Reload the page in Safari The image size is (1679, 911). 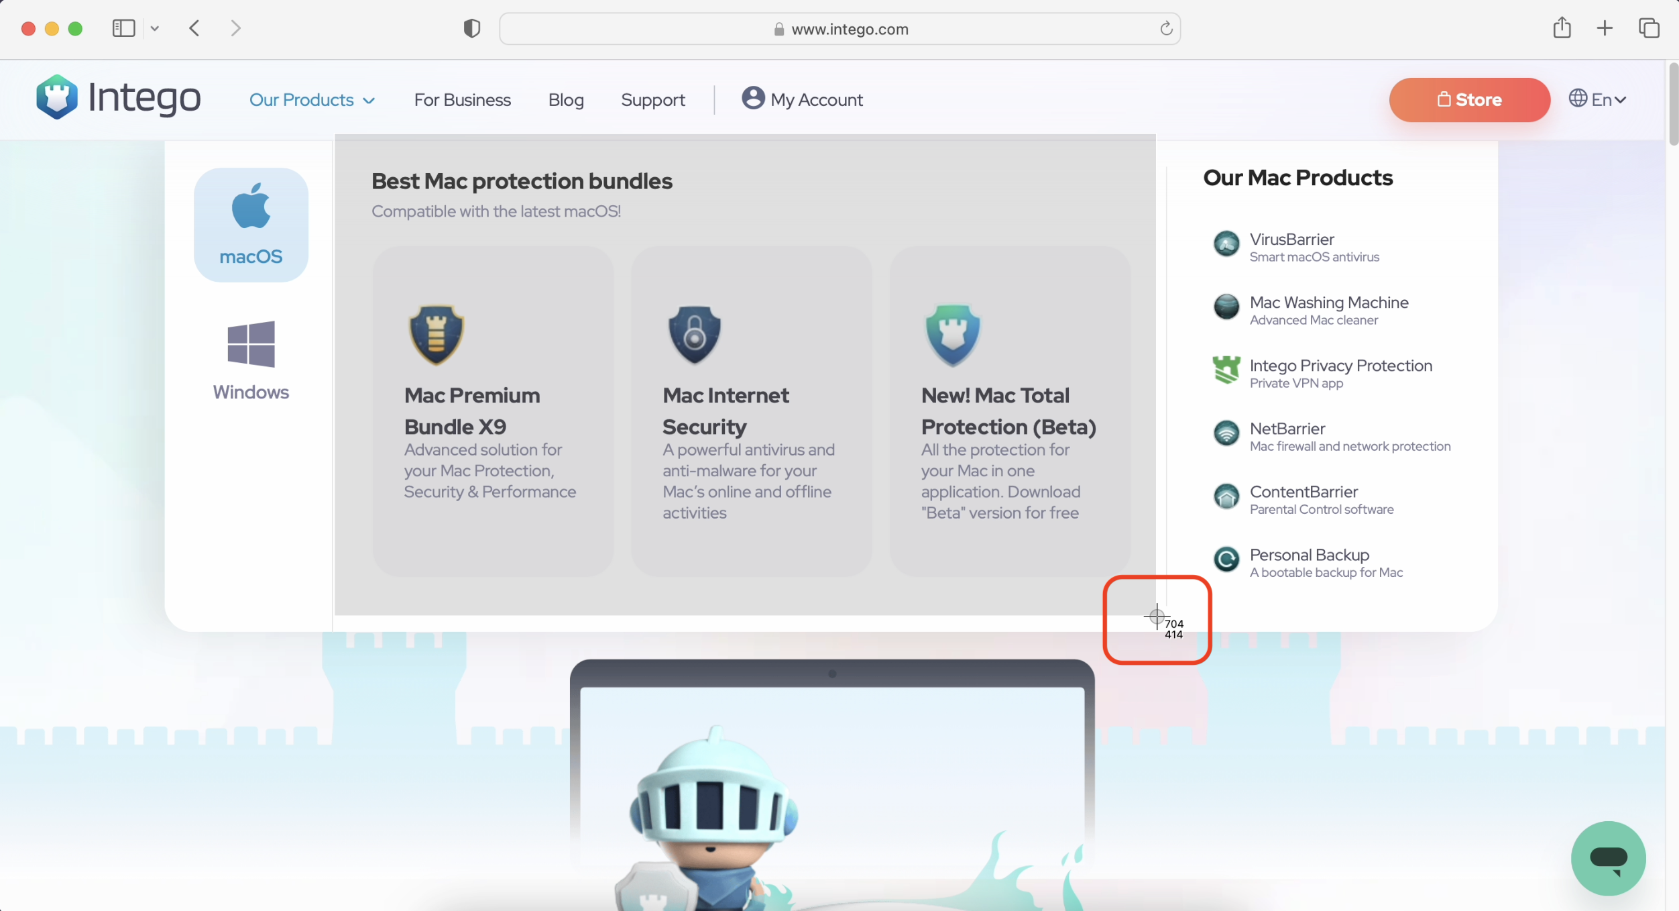[x=1166, y=28]
